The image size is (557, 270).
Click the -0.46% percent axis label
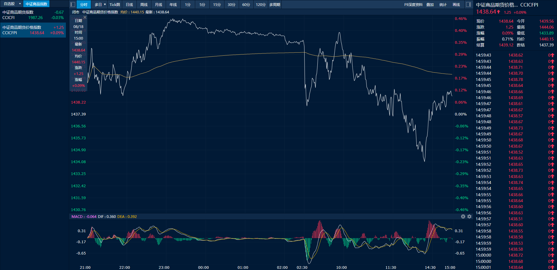coord(461,210)
